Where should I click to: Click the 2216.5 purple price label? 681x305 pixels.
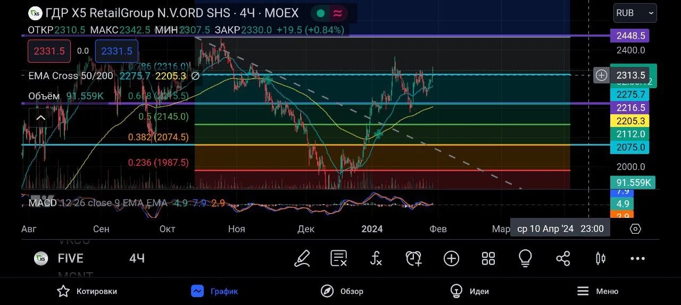pos(630,108)
